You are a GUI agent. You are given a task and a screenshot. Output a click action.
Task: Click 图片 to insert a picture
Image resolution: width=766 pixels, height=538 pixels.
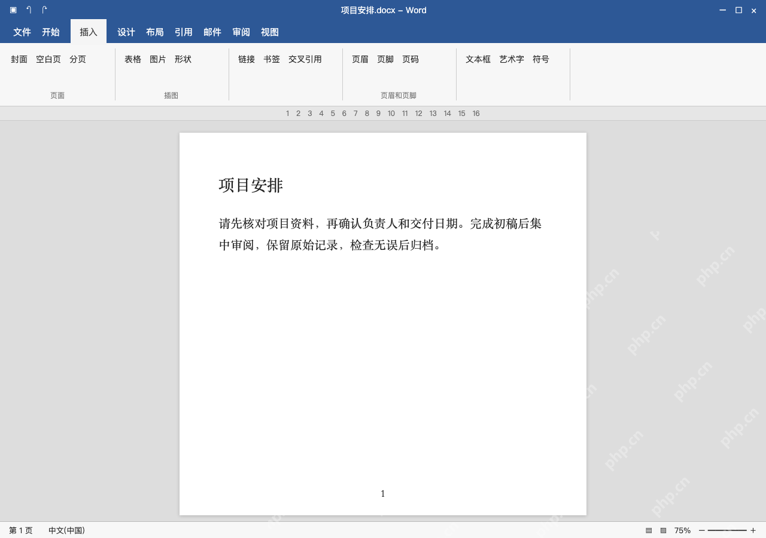tap(158, 59)
